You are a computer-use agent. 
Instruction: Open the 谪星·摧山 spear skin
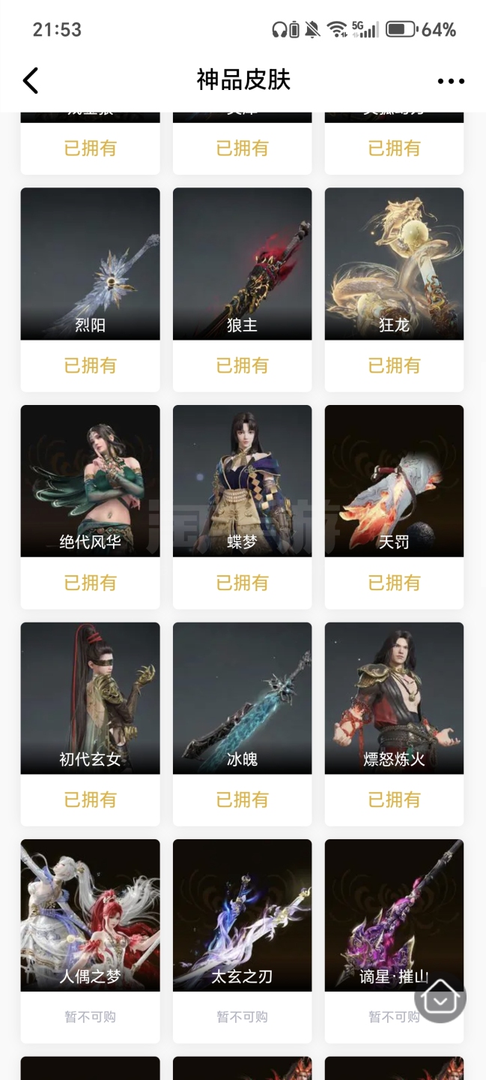point(394,915)
